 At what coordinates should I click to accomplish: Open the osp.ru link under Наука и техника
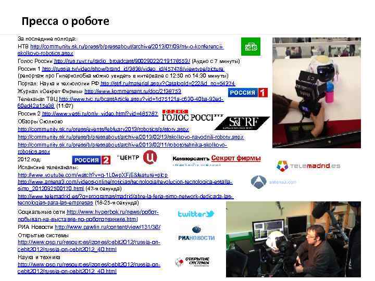89,268
